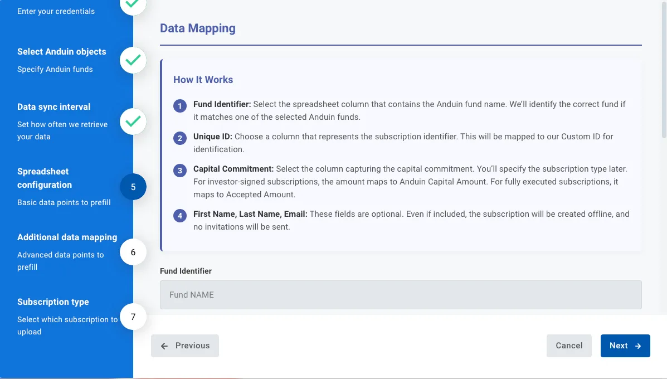Click the Fund Identifier field label

[186, 271]
